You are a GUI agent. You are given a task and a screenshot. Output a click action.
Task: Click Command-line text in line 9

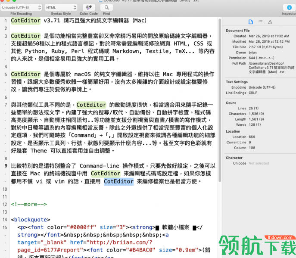(x=100, y=166)
